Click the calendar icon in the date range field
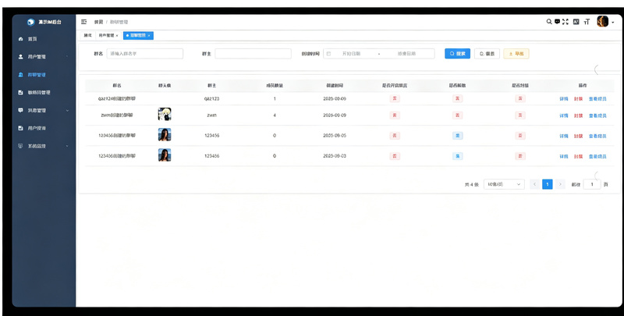The image size is (624, 316). click(x=328, y=54)
